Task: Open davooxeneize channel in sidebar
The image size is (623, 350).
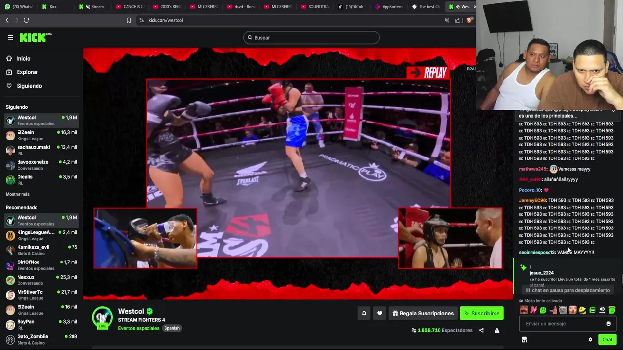Action: [x=41, y=165]
